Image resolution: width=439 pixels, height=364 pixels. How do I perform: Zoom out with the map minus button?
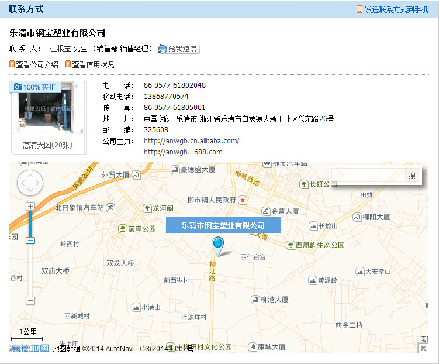click(30, 301)
